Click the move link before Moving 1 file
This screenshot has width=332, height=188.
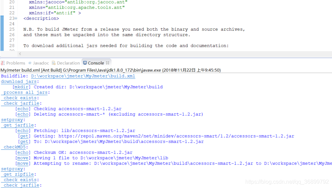(23, 158)
